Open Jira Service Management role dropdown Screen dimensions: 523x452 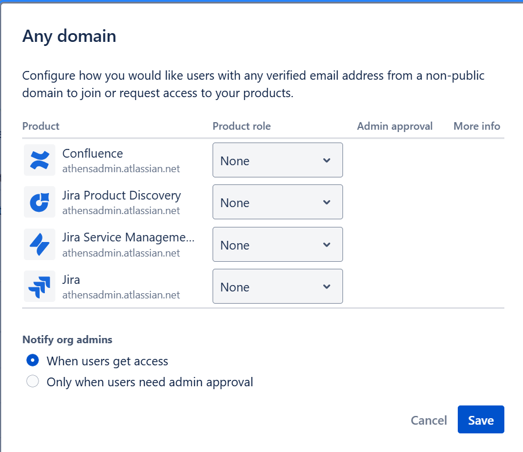[277, 244]
